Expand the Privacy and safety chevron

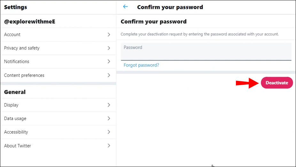click(109, 48)
